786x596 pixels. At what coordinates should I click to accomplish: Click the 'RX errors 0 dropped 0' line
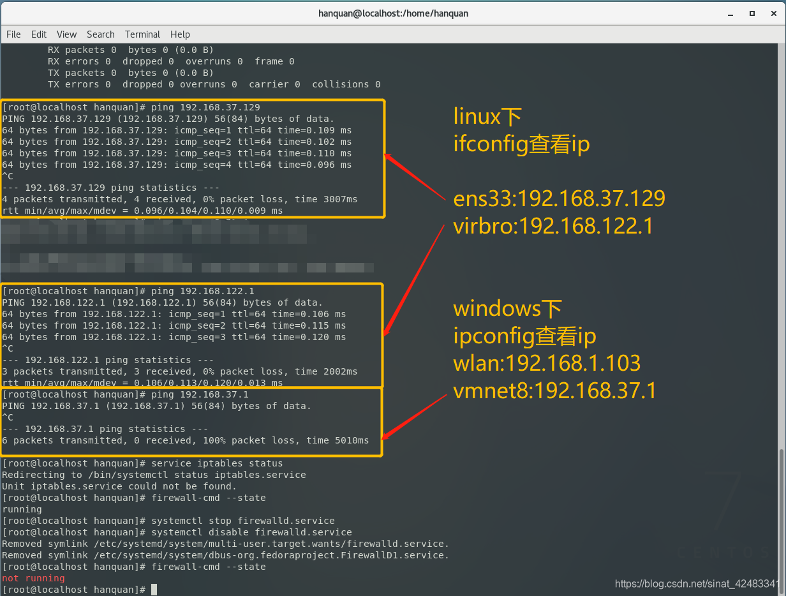pyautogui.click(x=171, y=61)
